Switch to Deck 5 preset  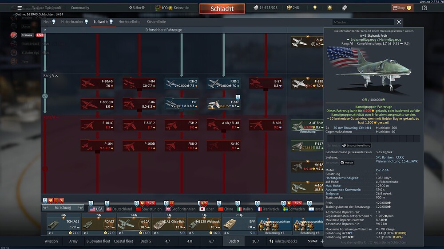point(146,241)
